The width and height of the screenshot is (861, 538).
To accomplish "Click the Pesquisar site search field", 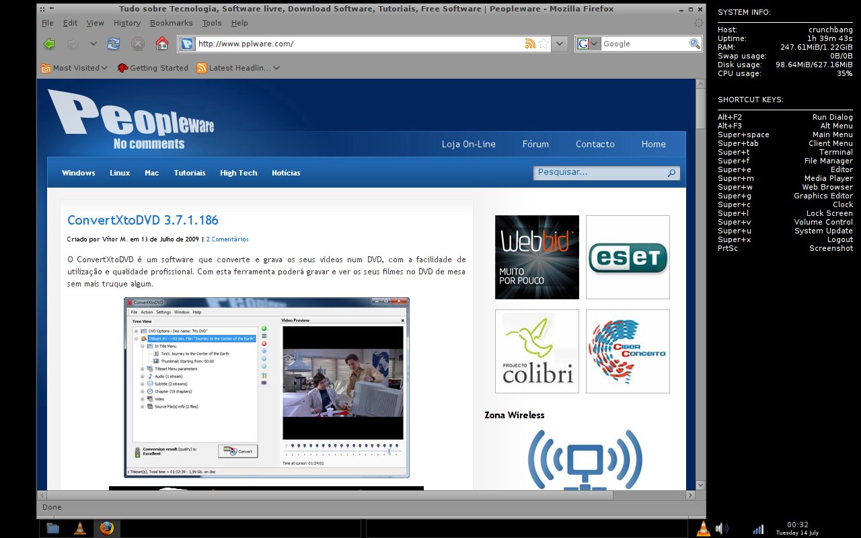I will (599, 173).
